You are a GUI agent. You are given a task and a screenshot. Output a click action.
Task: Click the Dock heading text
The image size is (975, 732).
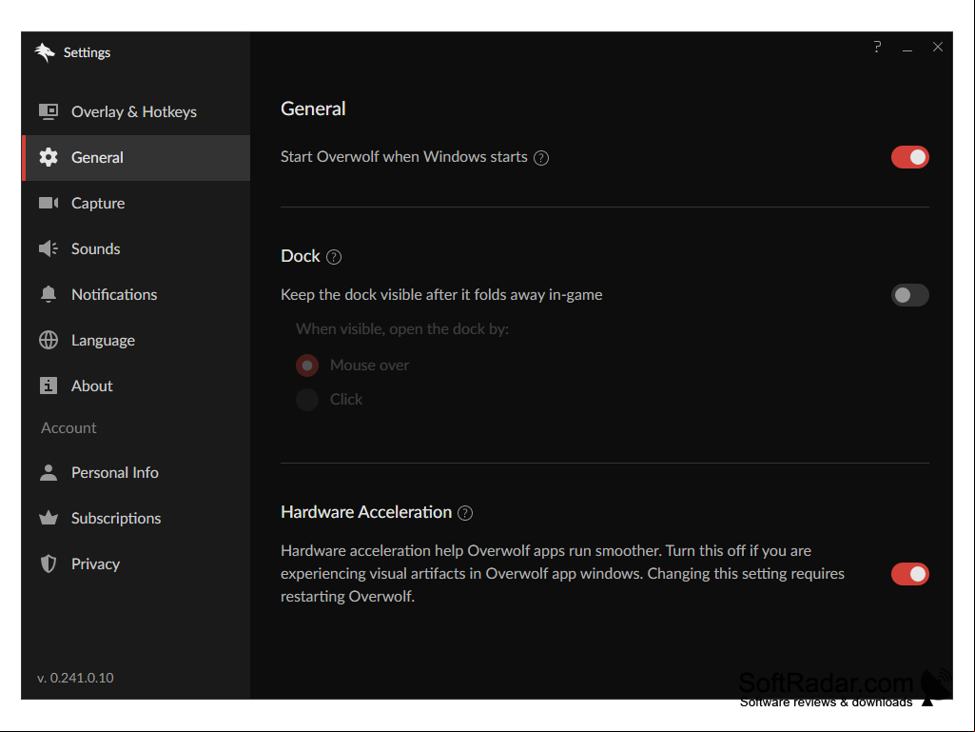[x=301, y=256]
